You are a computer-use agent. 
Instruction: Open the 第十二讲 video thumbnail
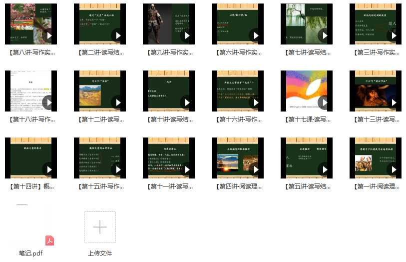point(99,90)
